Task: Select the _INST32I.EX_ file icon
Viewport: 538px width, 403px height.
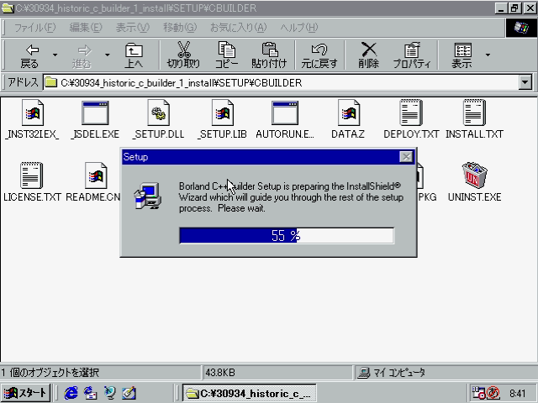Action: (x=33, y=113)
